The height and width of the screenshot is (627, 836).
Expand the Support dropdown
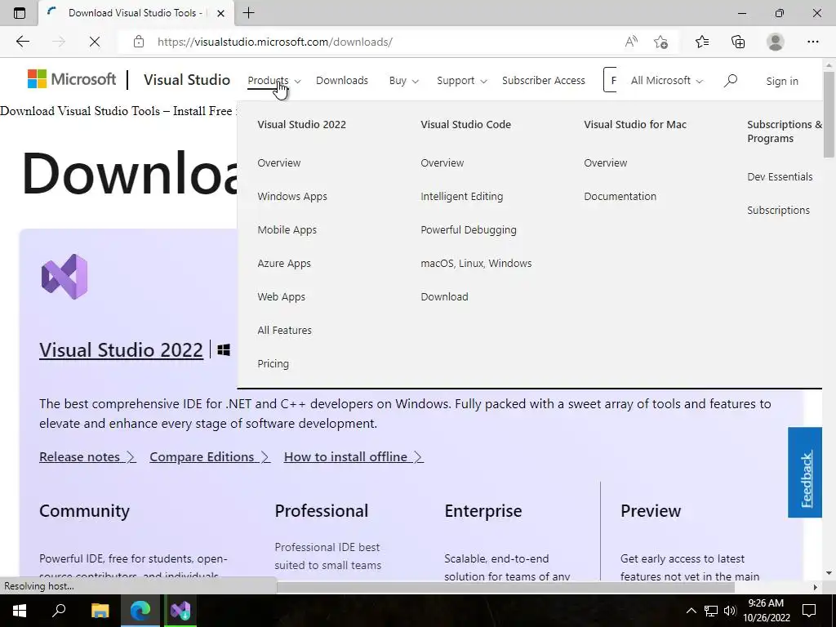point(462,81)
